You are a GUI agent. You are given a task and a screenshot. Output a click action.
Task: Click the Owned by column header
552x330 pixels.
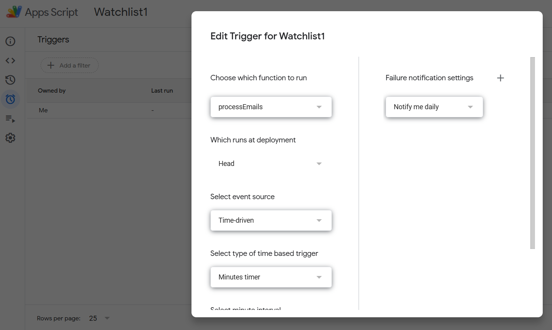[52, 91]
